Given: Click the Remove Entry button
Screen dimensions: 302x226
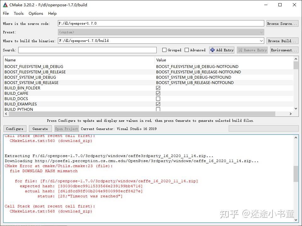Looking at the screenshot, I should [252, 50].
